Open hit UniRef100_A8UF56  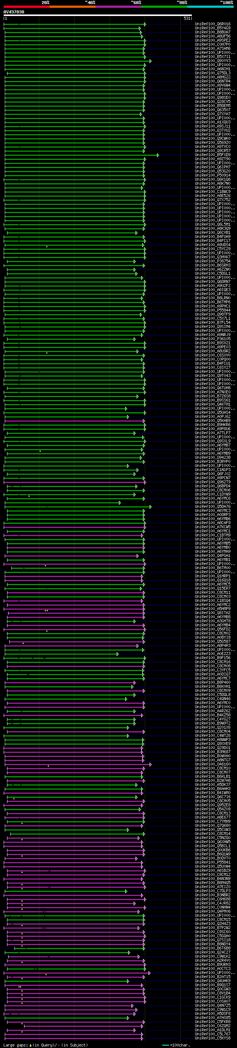213,36
